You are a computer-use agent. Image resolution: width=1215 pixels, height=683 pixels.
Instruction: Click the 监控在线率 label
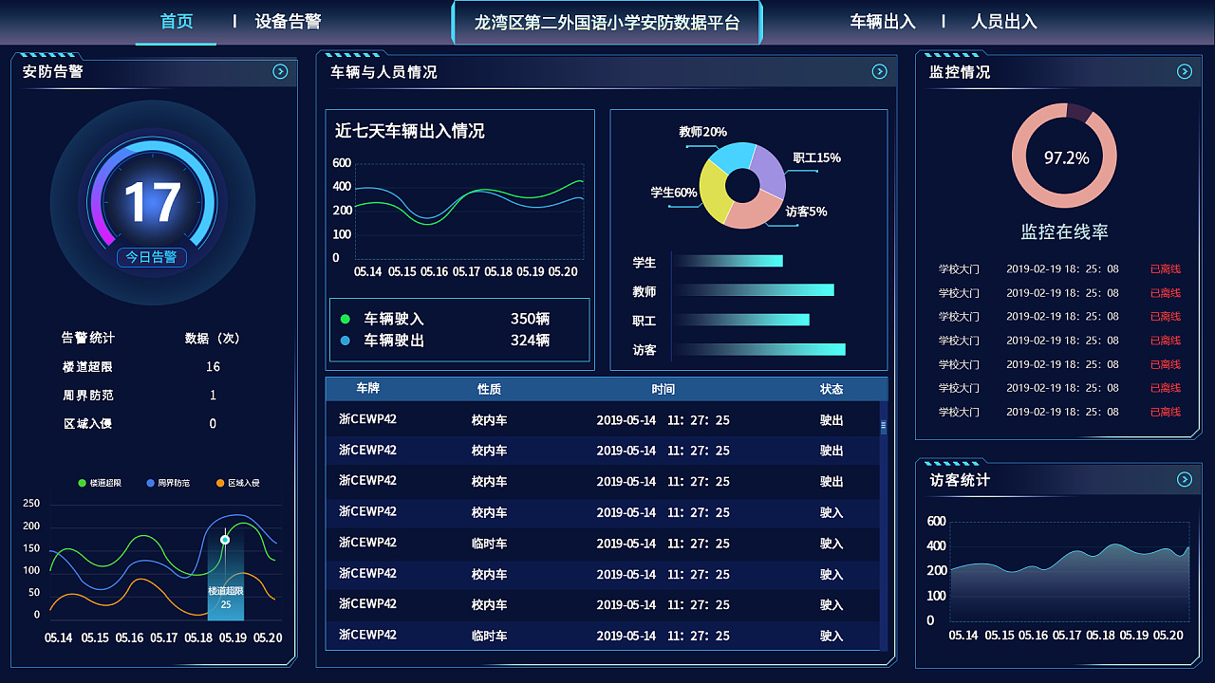[x=1064, y=231]
